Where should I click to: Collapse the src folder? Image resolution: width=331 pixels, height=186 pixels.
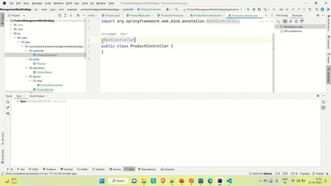[11, 34]
